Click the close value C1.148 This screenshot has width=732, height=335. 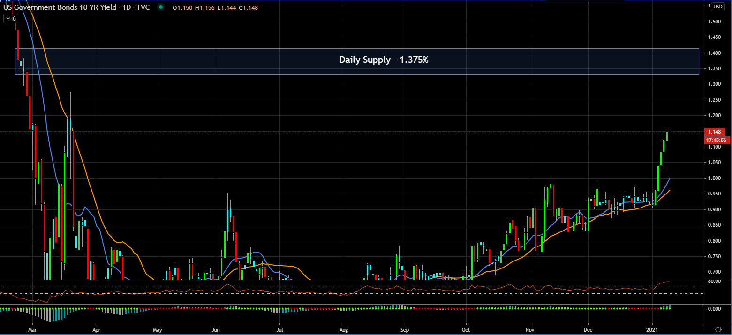(x=248, y=8)
